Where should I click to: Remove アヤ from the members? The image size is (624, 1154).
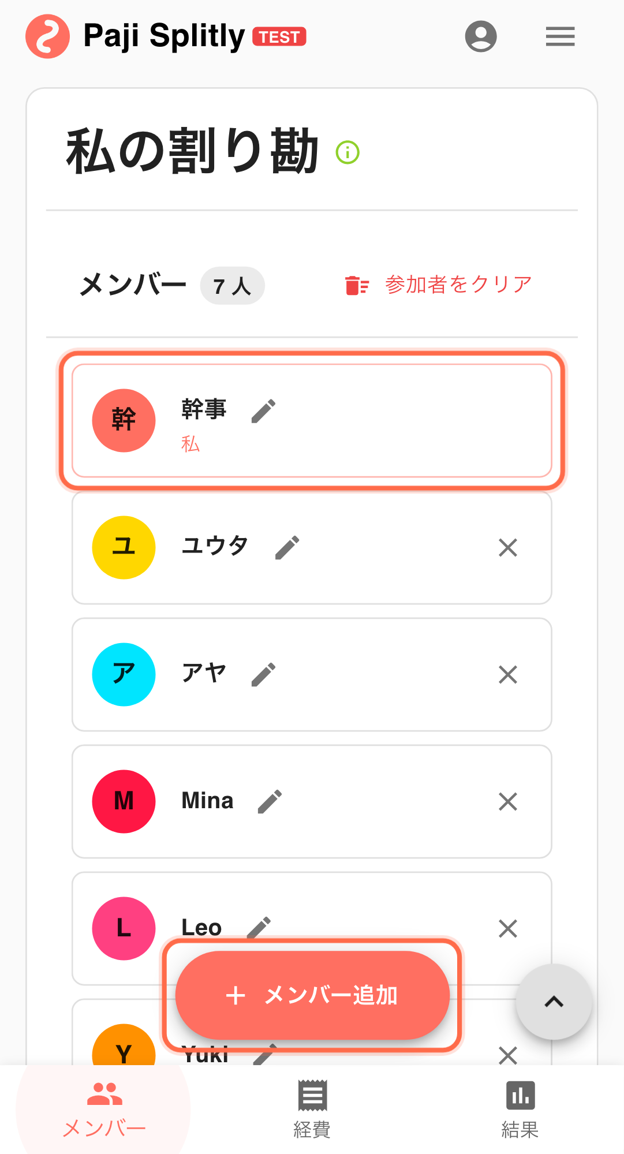[507, 674]
